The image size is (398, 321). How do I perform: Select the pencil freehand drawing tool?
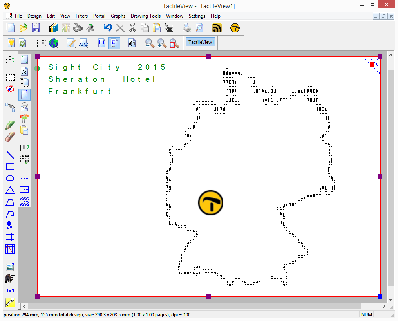coord(10,125)
